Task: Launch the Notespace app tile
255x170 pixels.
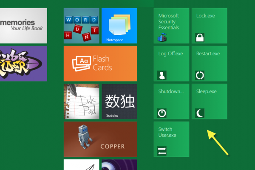Action: (119, 25)
